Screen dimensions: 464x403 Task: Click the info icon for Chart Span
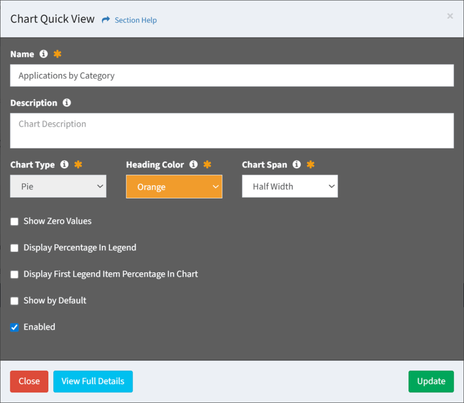(x=297, y=165)
